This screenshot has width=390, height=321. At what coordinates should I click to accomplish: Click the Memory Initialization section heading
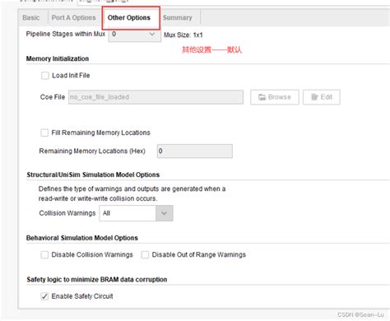58,58
